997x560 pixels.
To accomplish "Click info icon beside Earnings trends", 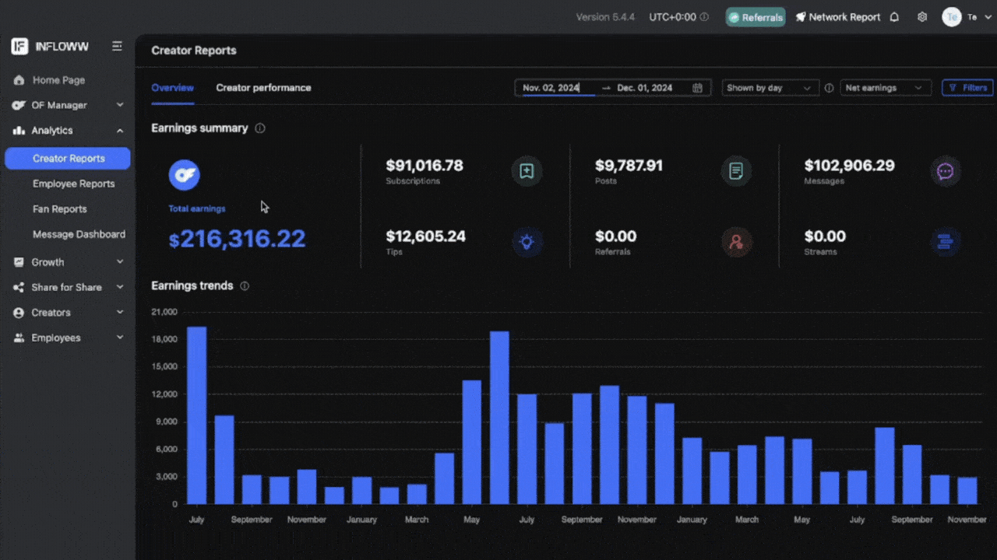I will click(x=245, y=286).
